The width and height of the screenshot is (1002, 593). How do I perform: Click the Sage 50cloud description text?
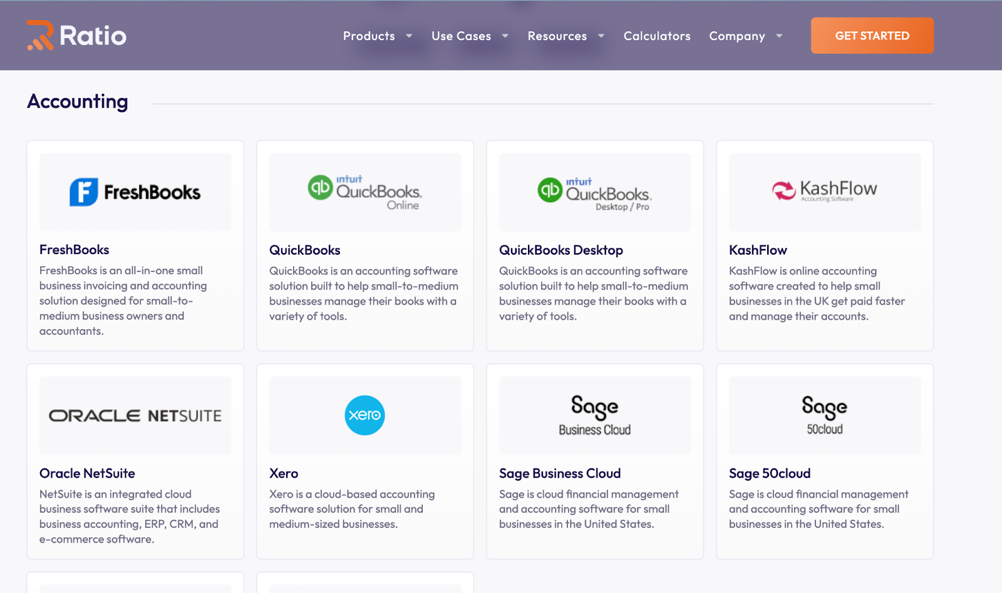coord(819,509)
